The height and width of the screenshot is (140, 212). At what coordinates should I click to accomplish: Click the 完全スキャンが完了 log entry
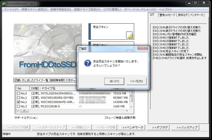click(171, 51)
